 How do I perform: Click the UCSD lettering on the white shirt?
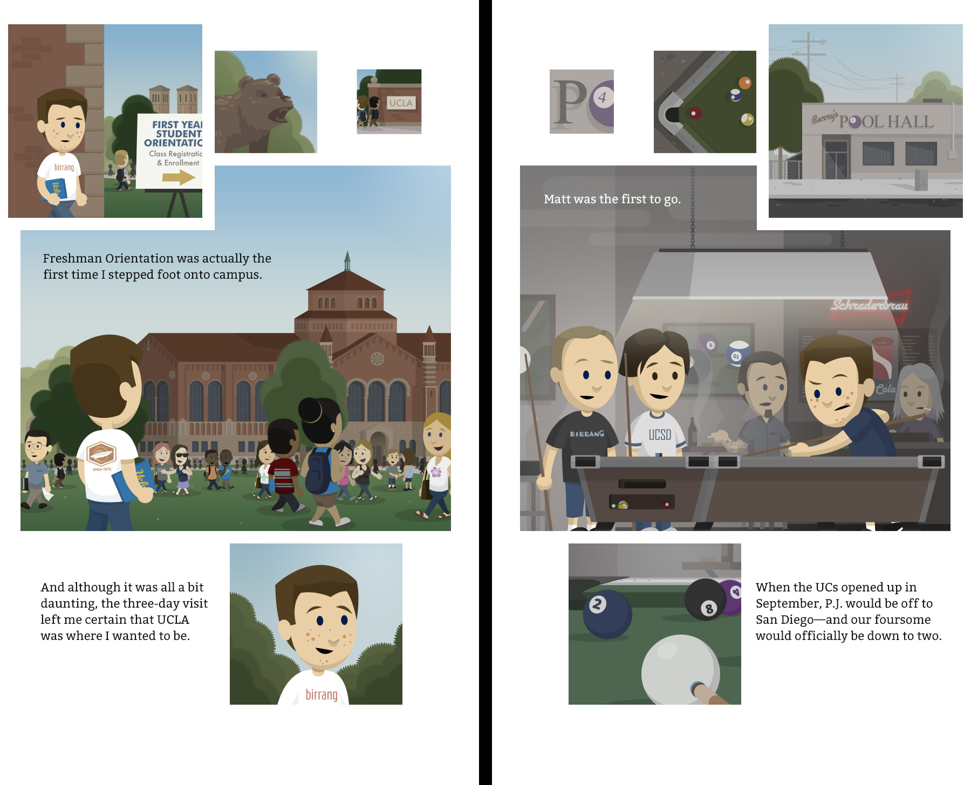[x=660, y=435]
